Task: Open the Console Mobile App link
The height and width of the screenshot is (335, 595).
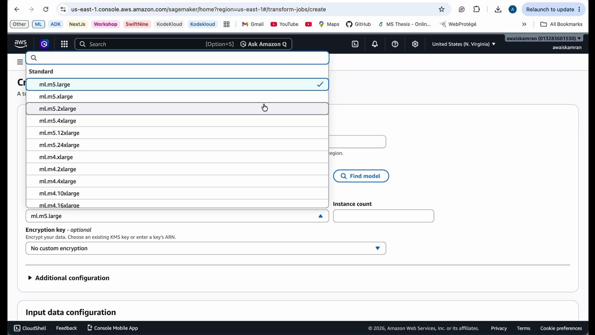Action: (x=113, y=328)
